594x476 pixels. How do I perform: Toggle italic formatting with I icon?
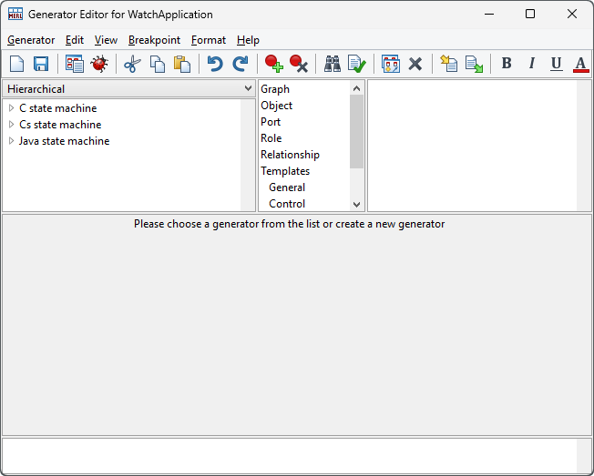[531, 63]
